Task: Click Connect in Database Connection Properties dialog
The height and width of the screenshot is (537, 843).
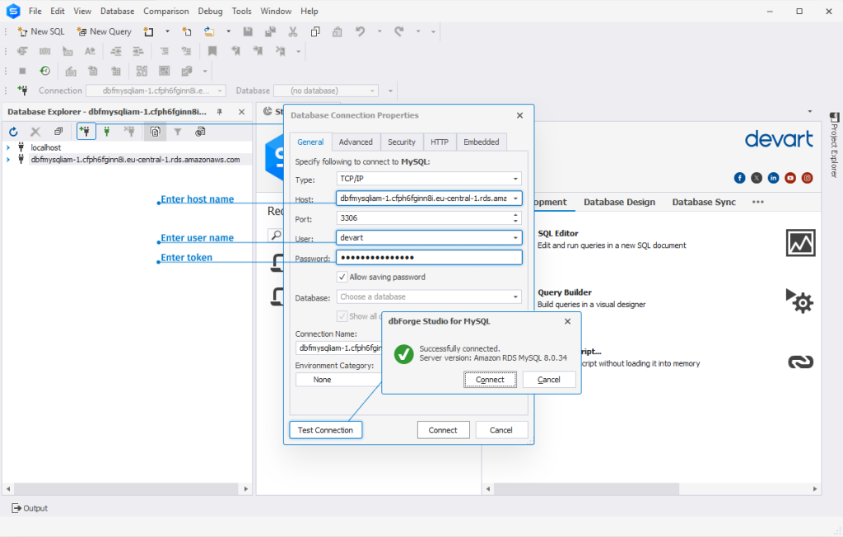Action: point(443,430)
